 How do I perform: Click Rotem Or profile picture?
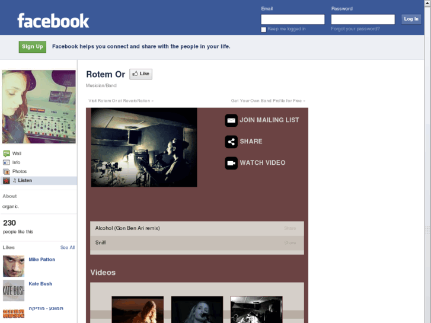(x=39, y=107)
